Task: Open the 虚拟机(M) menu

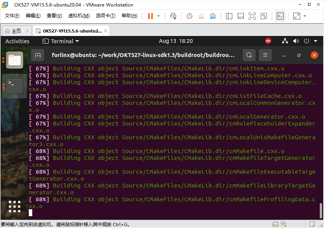Action: (x=79, y=16)
